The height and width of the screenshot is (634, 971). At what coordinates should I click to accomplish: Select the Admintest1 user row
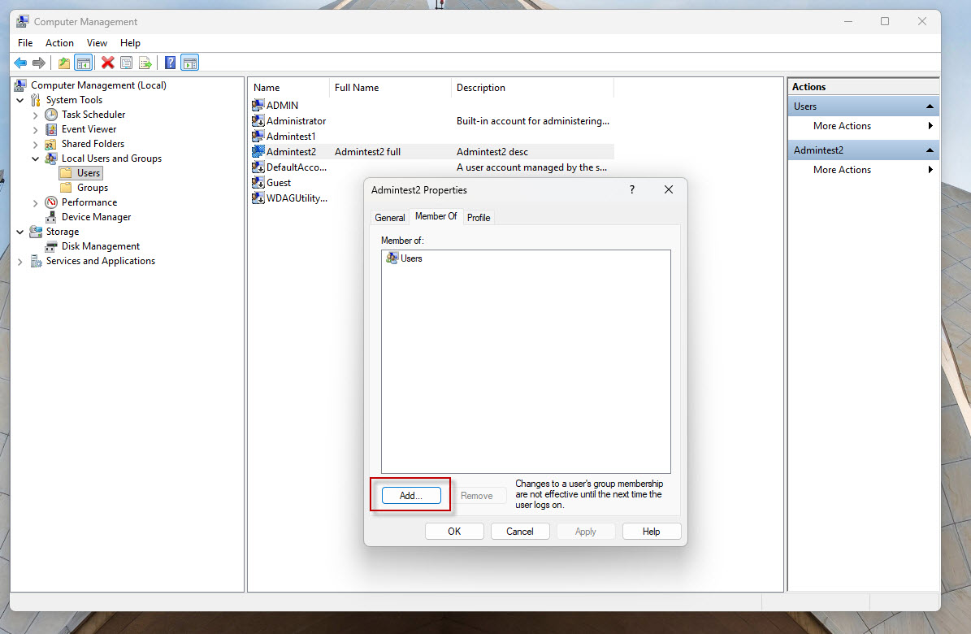[x=432, y=137]
